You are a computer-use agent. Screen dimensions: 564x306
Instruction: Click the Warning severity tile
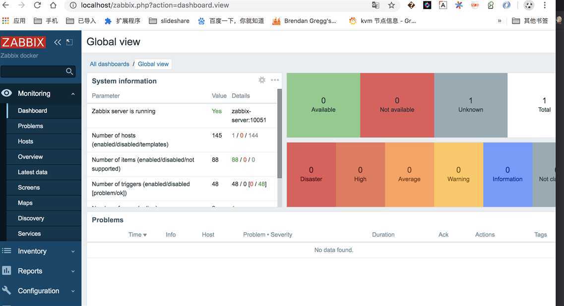click(x=459, y=175)
